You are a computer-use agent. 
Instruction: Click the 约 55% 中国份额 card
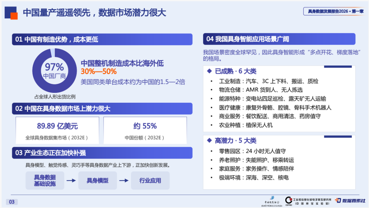tap(145, 130)
